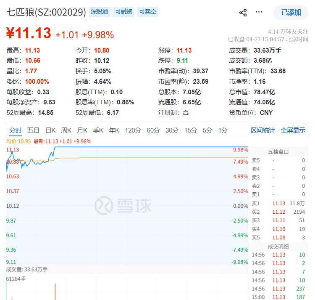Click the 五档盘口 panel header
The width and height of the screenshot is (315, 300).
tap(278, 152)
